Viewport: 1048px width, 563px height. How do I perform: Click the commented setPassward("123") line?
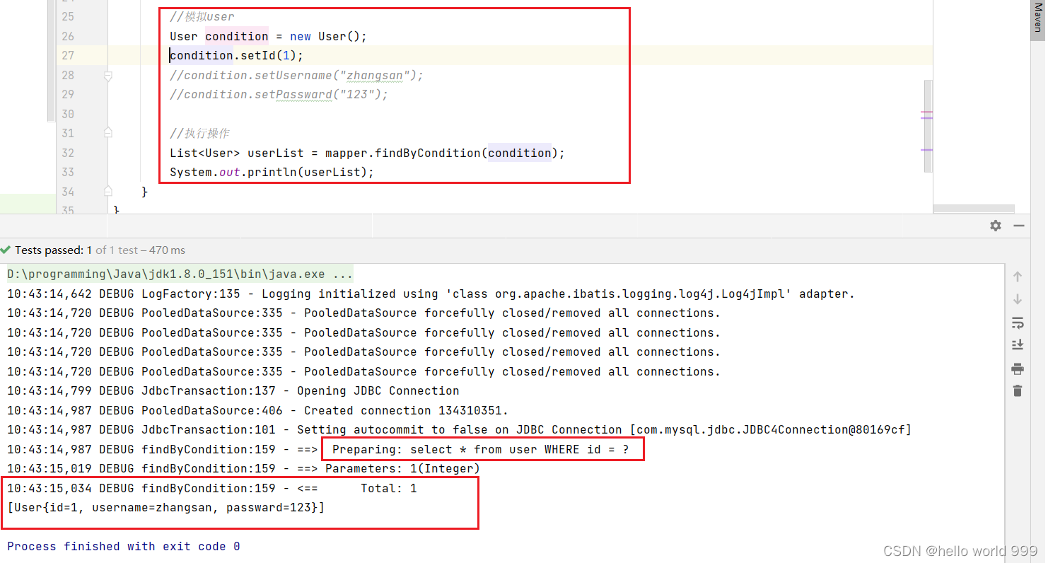click(x=279, y=94)
